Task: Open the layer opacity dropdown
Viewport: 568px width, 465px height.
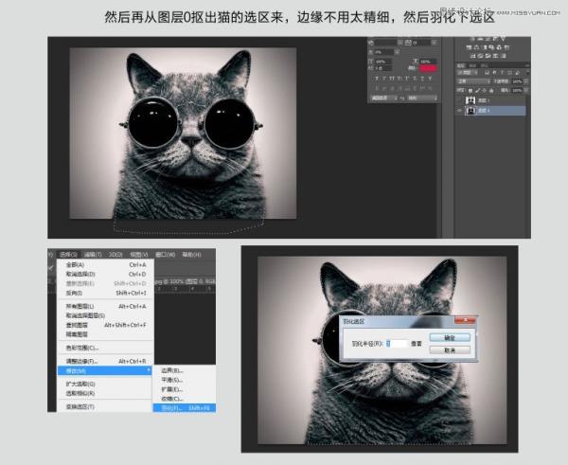Action: [x=518, y=79]
